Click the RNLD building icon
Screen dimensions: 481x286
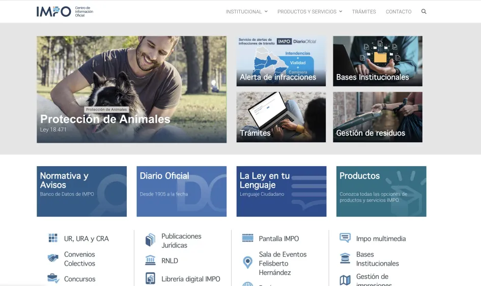point(150,261)
